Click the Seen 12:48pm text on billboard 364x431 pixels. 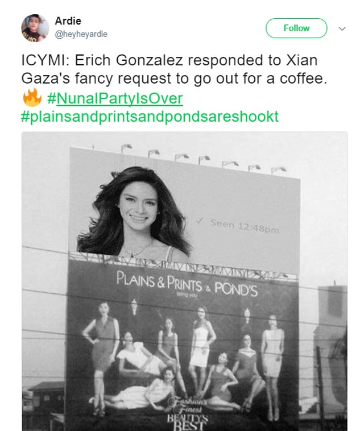pyautogui.click(x=245, y=226)
